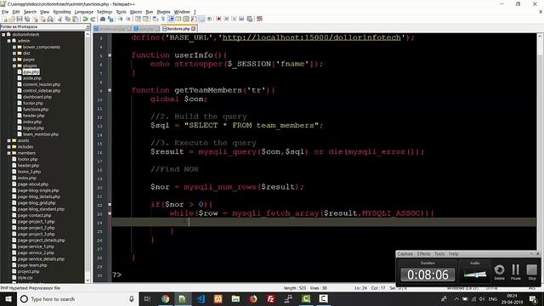Open the Encoding menu

62,12
